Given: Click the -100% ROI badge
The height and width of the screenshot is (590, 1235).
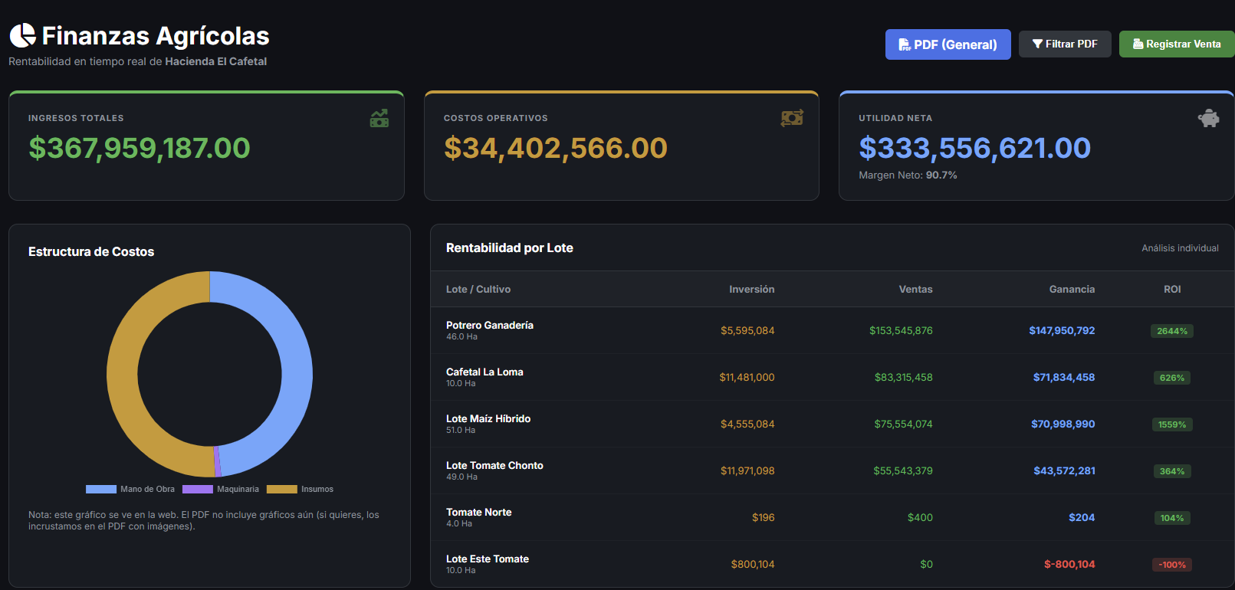Looking at the screenshot, I should (x=1171, y=565).
